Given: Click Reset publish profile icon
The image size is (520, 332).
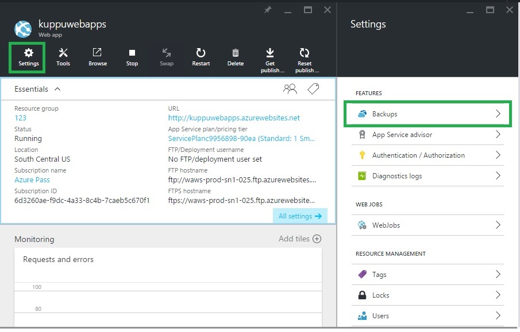Looking at the screenshot, I should click(305, 57).
